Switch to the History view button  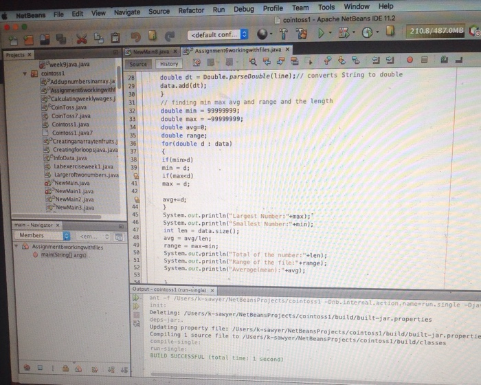coord(169,64)
